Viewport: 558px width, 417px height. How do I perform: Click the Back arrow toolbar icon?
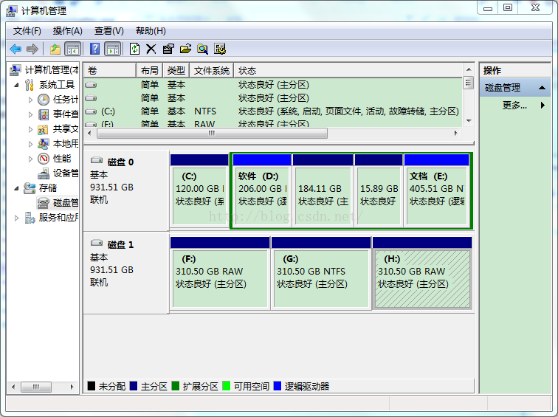pos(15,49)
